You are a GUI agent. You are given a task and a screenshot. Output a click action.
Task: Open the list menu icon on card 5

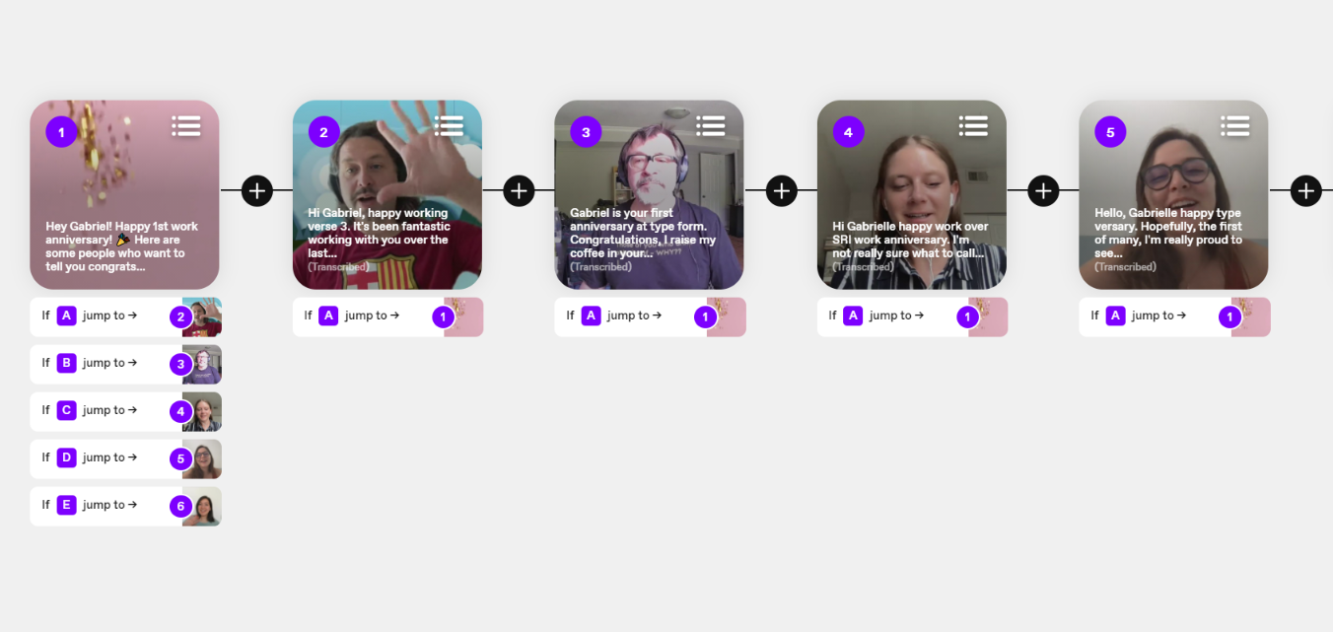(1235, 125)
